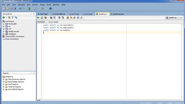
Task: Open the Explain Plan dropdown arrow
Action: pyautogui.click(x=48, y=18)
